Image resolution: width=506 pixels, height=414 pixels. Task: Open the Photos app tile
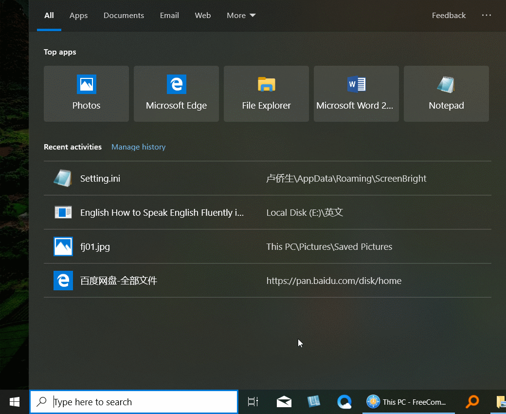[86, 94]
